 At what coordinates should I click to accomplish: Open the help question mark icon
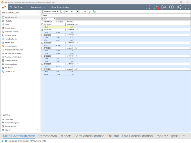(187, 7)
